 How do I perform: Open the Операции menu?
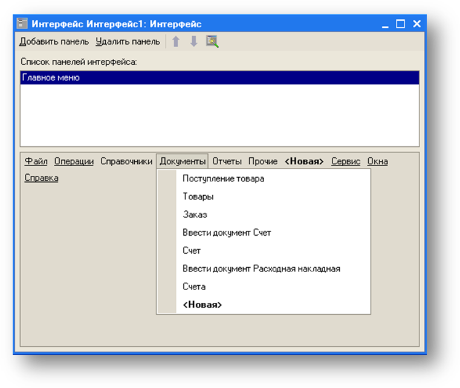(74, 161)
